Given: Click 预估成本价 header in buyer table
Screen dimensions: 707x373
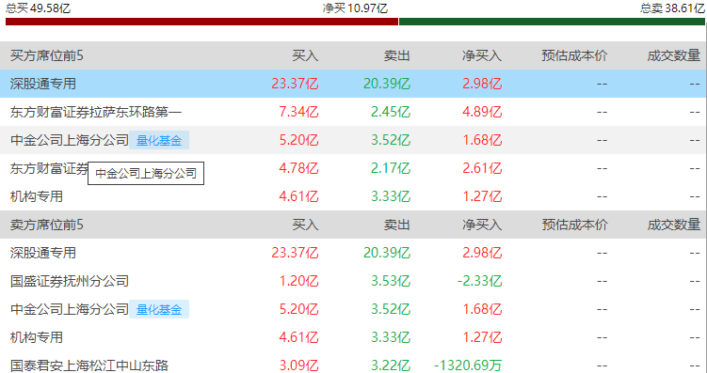Looking at the screenshot, I should (x=574, y=55).
